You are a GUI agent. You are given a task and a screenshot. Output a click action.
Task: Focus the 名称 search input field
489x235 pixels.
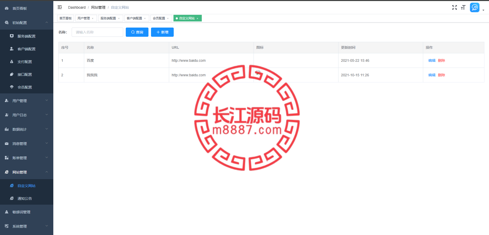click(x=97, y=32)
